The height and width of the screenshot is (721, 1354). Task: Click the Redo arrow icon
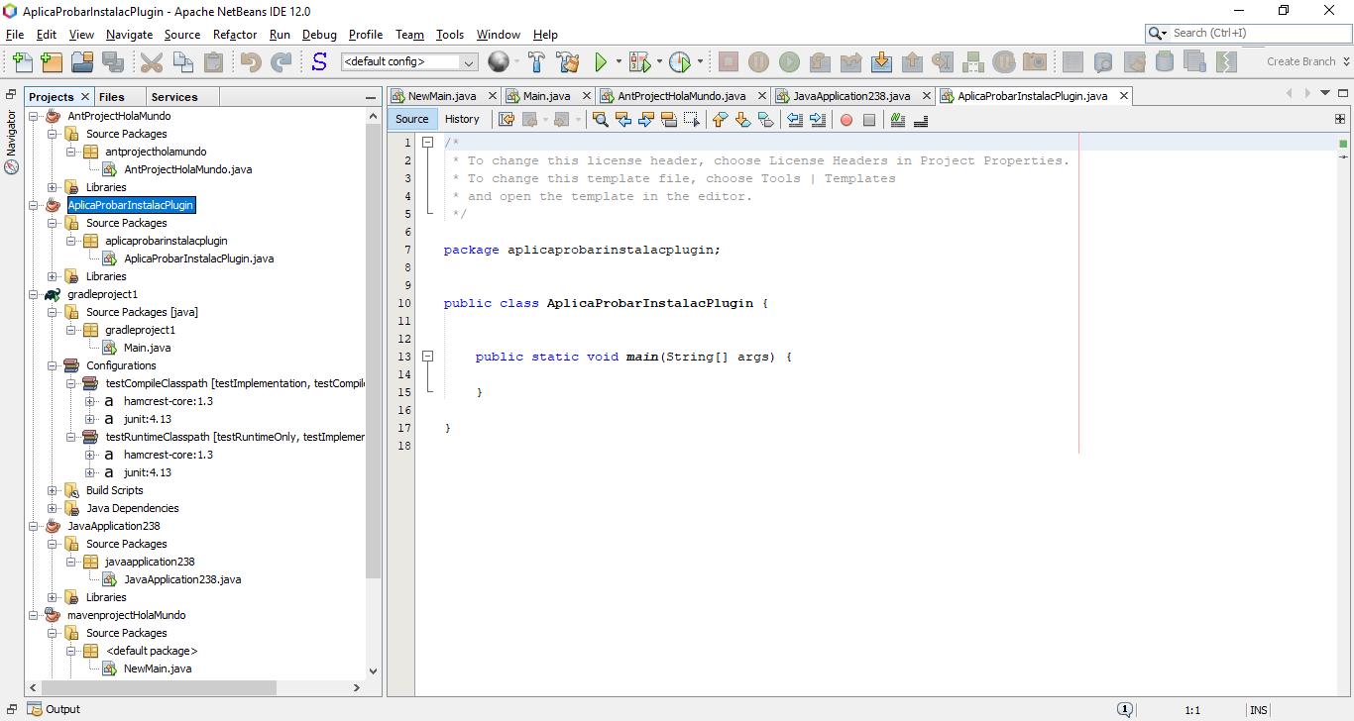[x=282, y=61]
